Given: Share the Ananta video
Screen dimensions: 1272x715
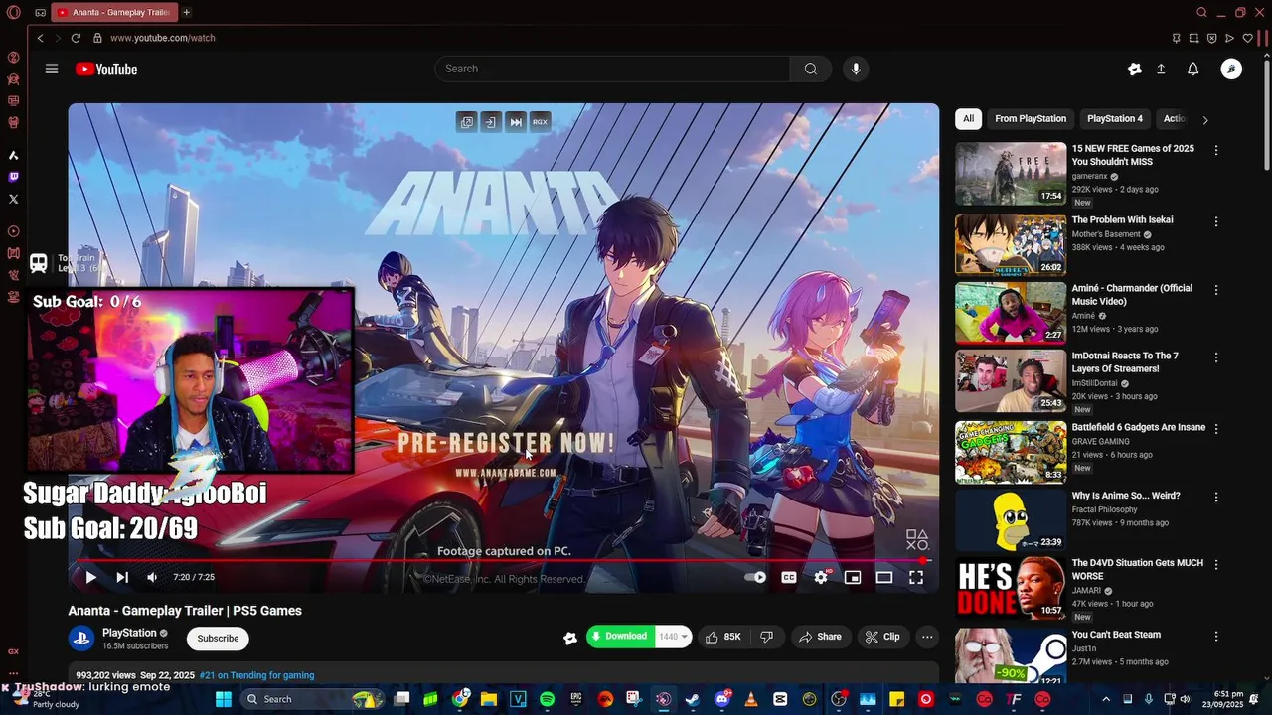Looking at the screenshot, I should [x=821, y=637].
